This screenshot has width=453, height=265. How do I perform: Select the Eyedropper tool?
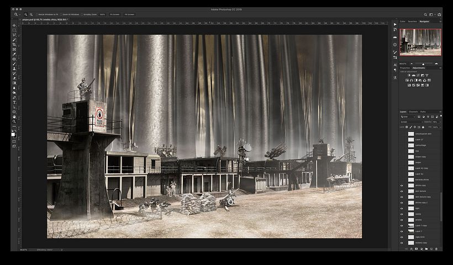(14, 54)
